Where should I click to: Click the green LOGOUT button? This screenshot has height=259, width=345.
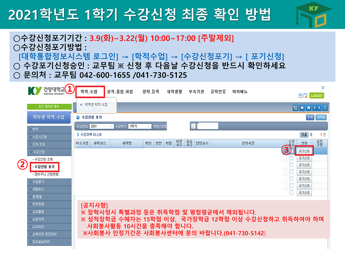click(x=316, y=96)
